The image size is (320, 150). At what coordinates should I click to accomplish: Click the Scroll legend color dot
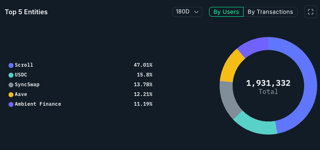click(11, 65)
